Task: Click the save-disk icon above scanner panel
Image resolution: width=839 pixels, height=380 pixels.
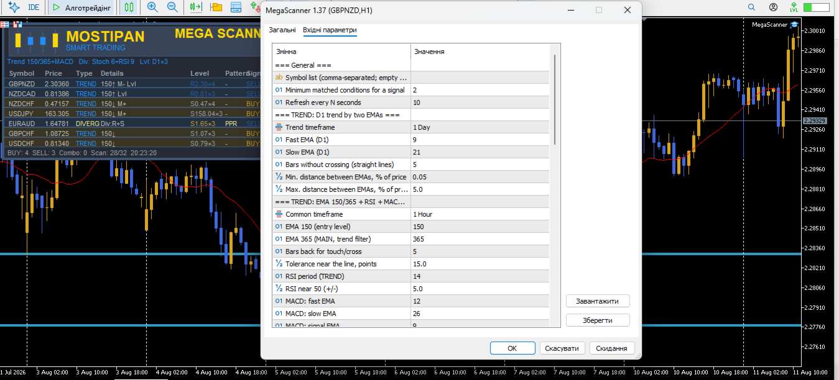Action: pos(17,24)
